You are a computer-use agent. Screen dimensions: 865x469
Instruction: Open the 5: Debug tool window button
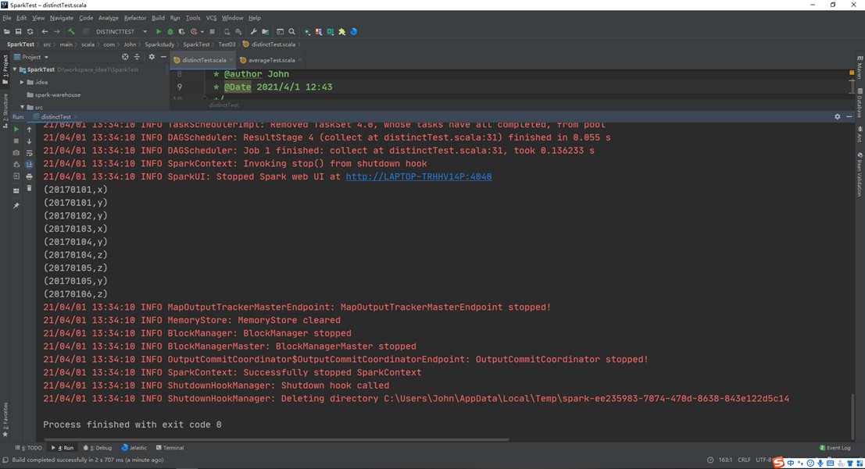coord(98,447)
